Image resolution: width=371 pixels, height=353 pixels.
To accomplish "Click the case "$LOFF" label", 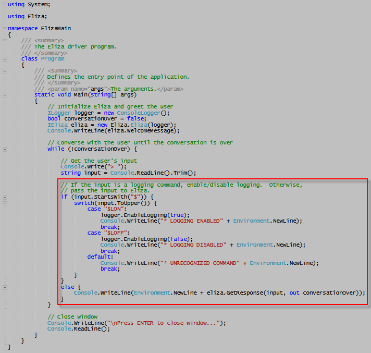I will [x=108, y=233].
